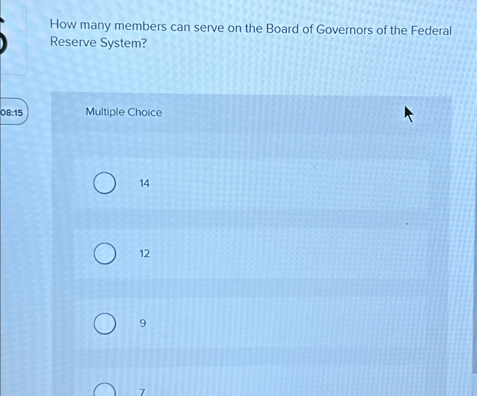This screenshot has height=396, width=477.
Task: Click the answer text reading 7
Action: click(x=142, y=393)
